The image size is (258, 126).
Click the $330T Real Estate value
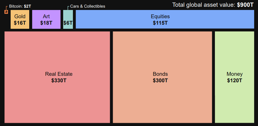(59, 80)
